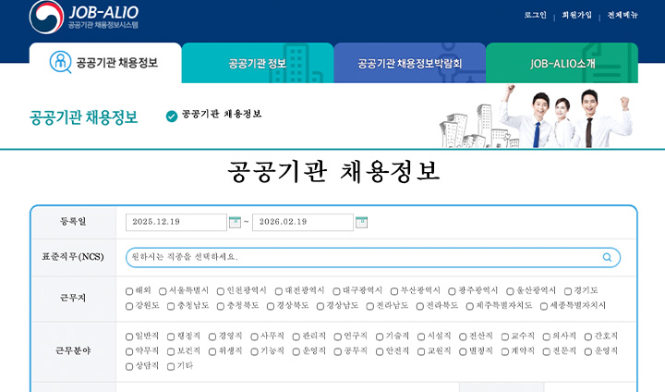The height and width of the screenshot is (392, 665).
Task: Open the 공공기관 채용정보박람회 tab
Action: 410,63
